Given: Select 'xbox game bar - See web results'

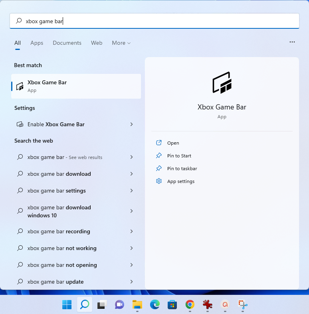Looking at the screenshot, I should click(x=76, y=157).
